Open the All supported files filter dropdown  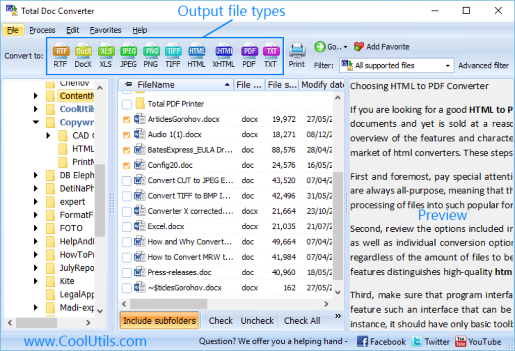point(446,65)
